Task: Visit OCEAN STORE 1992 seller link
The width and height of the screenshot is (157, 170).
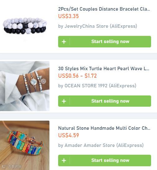Action: [97, 86]
